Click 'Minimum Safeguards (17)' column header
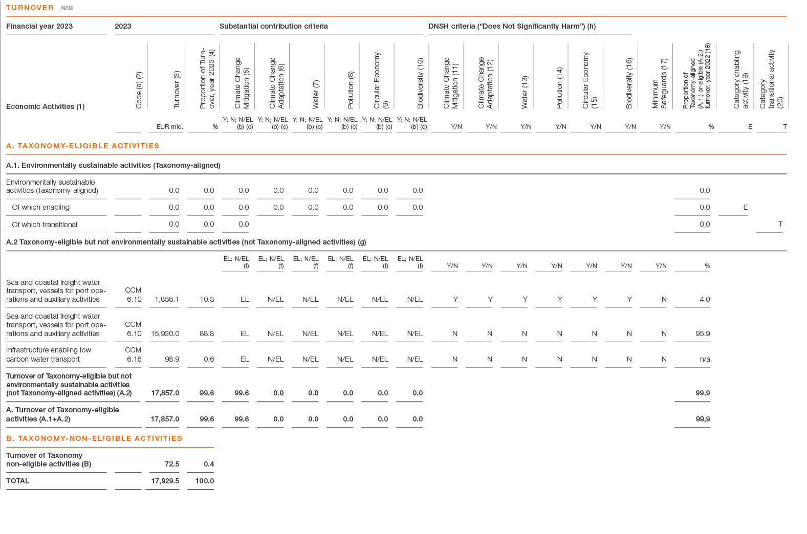 tap(660, 83)
